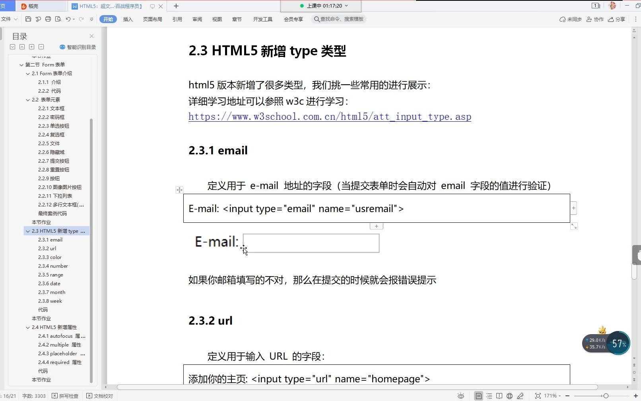Enable eye protection mode in the status bar
Image resolution: width=641 pixels, height=401 pixels.
460,396
